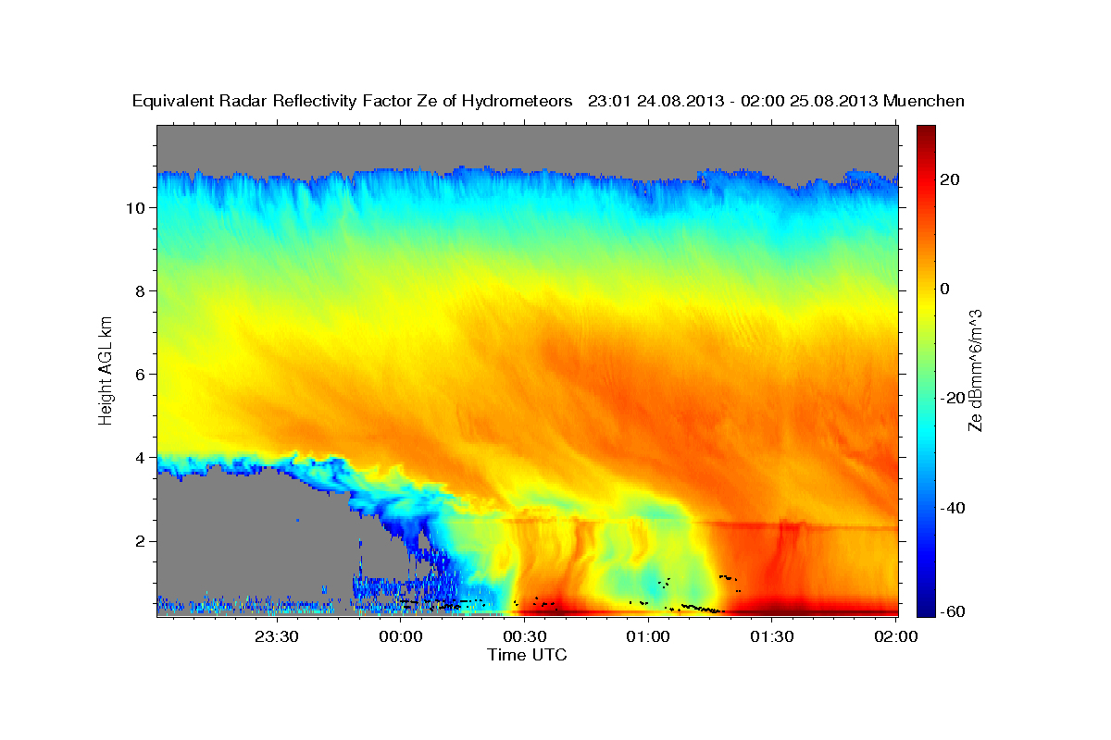Select the 02:00 time tick label
Viewport: 1111px width, 740px height.
[895, 636]
